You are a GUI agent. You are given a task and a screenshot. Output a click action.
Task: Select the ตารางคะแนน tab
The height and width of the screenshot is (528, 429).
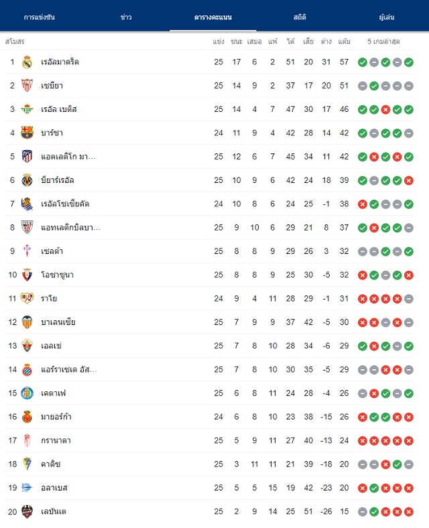pos(212,17)
